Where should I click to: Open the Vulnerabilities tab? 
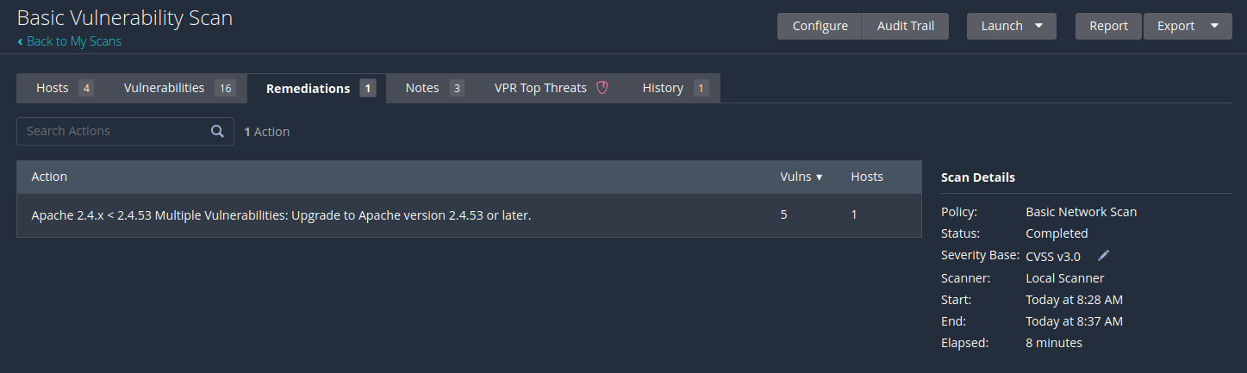178,88
